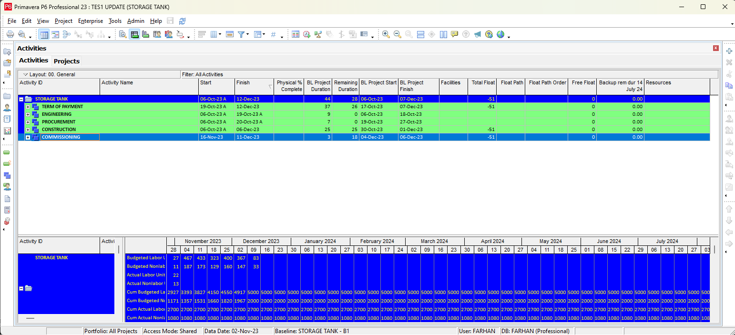Viewport: 735px width, 335px height.
Task: Click the Schedule clock icon
Action: click(307, 34)
